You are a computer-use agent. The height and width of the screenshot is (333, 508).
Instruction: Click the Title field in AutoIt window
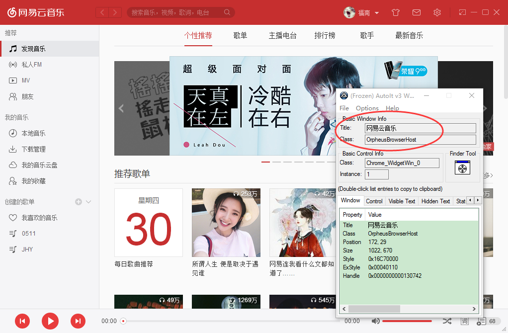420,128
